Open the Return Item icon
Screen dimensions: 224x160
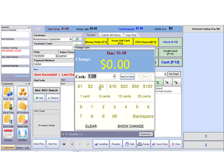click(x=22, y=119)
